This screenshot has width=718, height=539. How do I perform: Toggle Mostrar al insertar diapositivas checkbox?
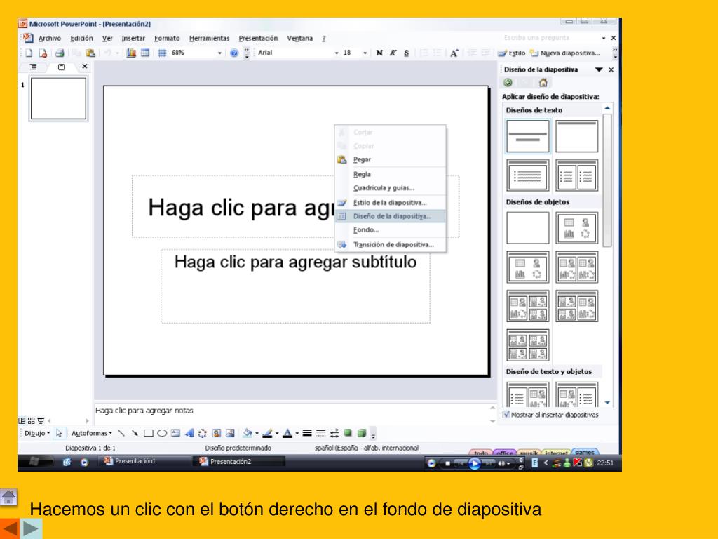tap(506, 415)
